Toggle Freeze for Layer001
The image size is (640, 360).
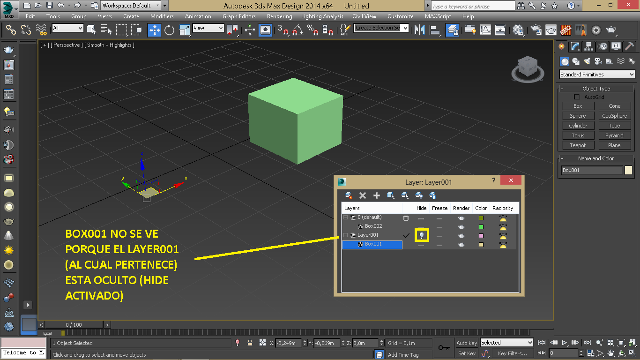point(439,235)
